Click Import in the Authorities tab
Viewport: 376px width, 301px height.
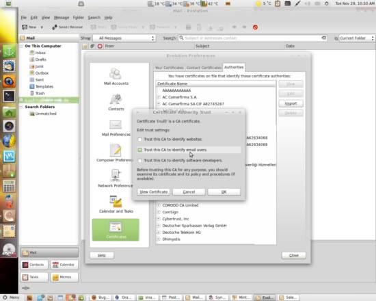click(291, 103)
